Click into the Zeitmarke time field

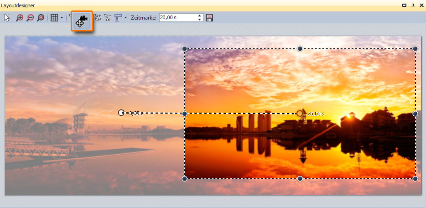178,18
